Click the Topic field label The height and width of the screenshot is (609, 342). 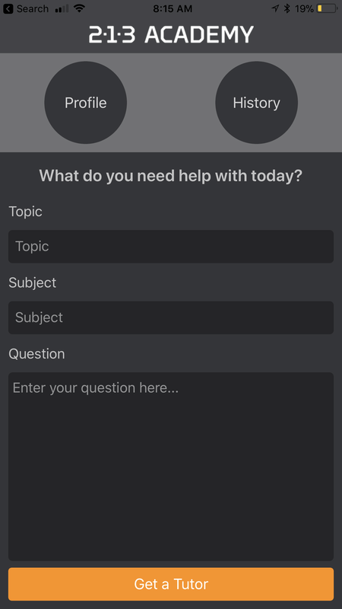(26, 212)
